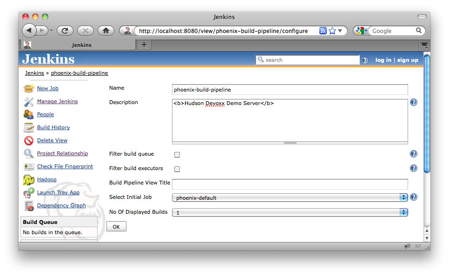The width and height of the screenshot is (449, 276).
Task: Click the search magnifier in Google box
Action: click(418, 30)
